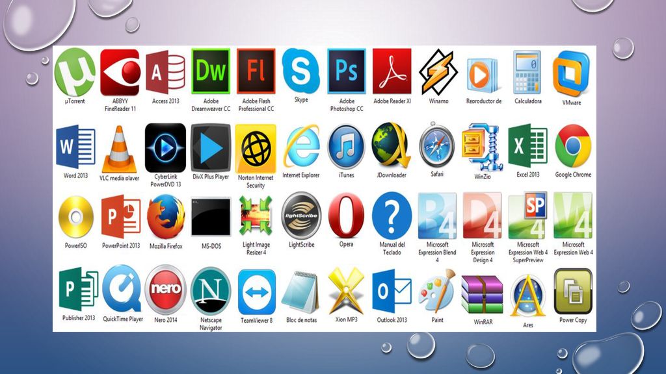Image resolution: width=666 pixels, height=374 pixels.
Task: Open CyberLink PowerDVD 13 icon
Action: pos(165,147)
